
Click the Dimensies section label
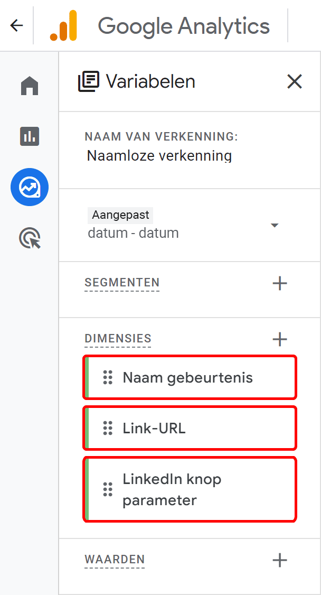118,339
